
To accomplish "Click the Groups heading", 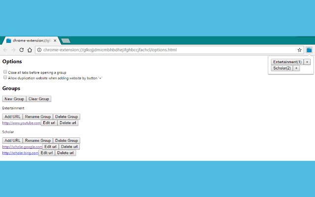I will tap(11, 89).
